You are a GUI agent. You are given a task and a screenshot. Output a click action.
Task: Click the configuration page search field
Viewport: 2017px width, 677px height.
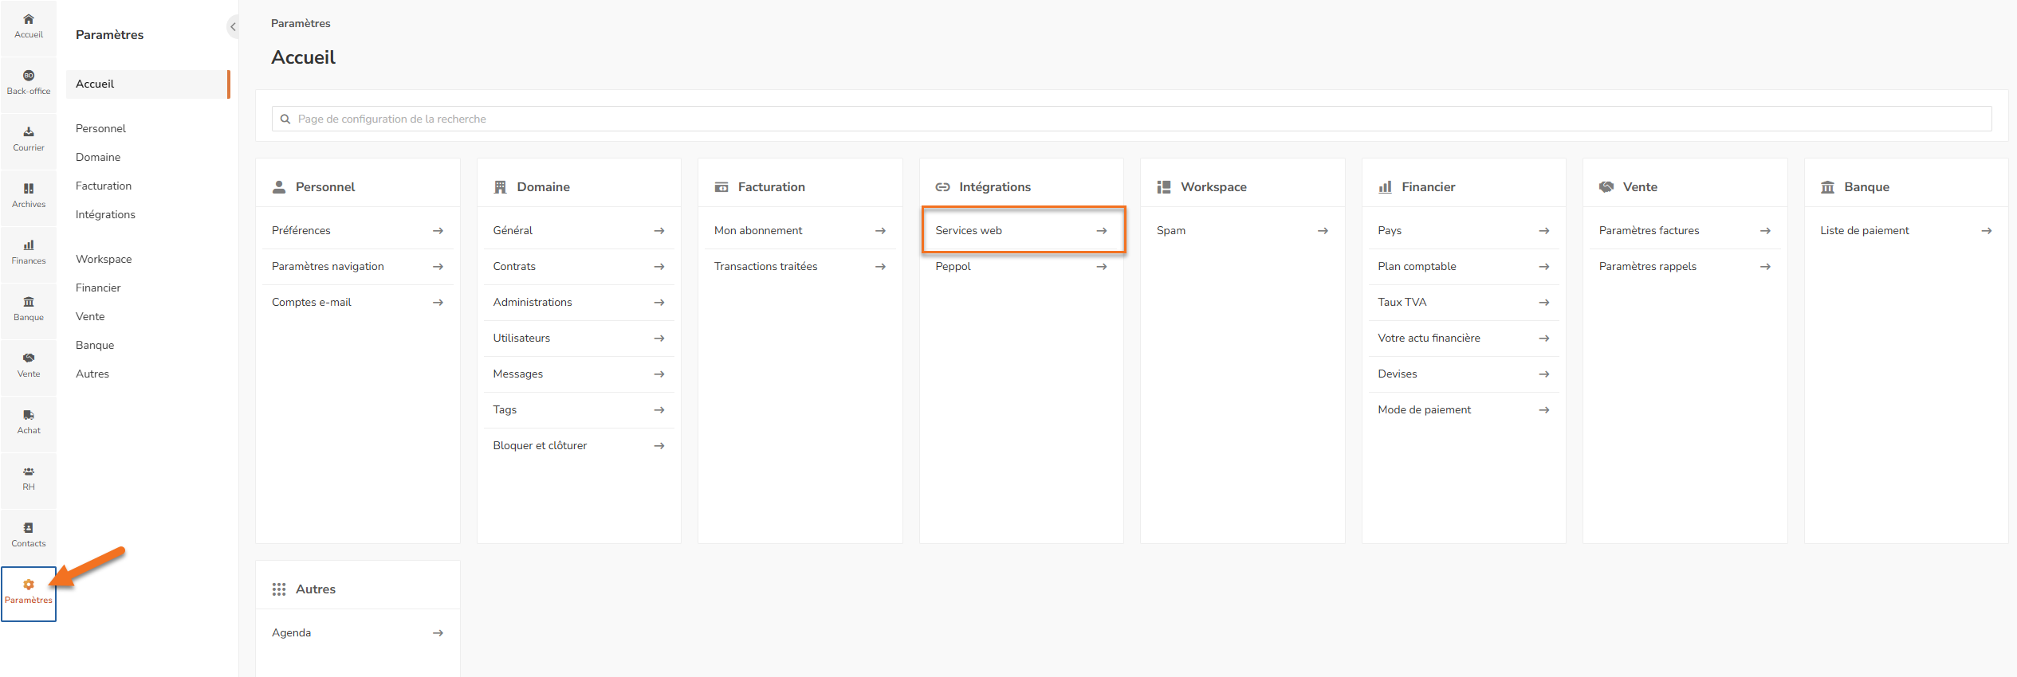click(x=1131, y=119)
